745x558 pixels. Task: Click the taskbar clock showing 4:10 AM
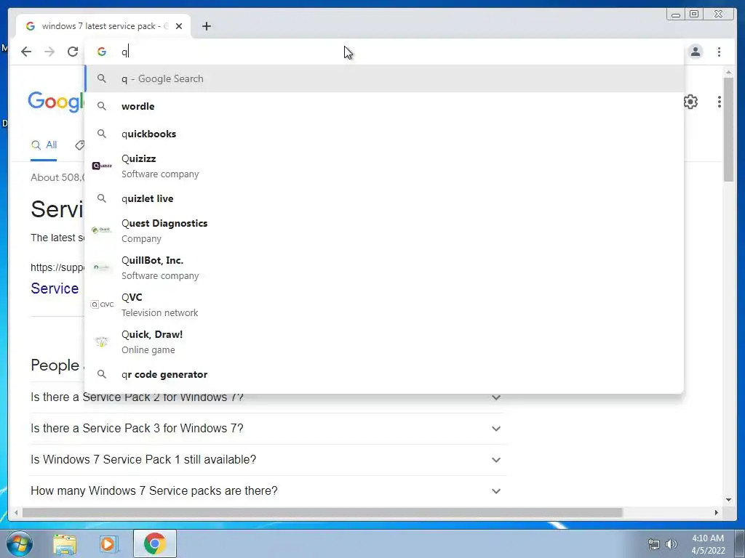point(708,544)
